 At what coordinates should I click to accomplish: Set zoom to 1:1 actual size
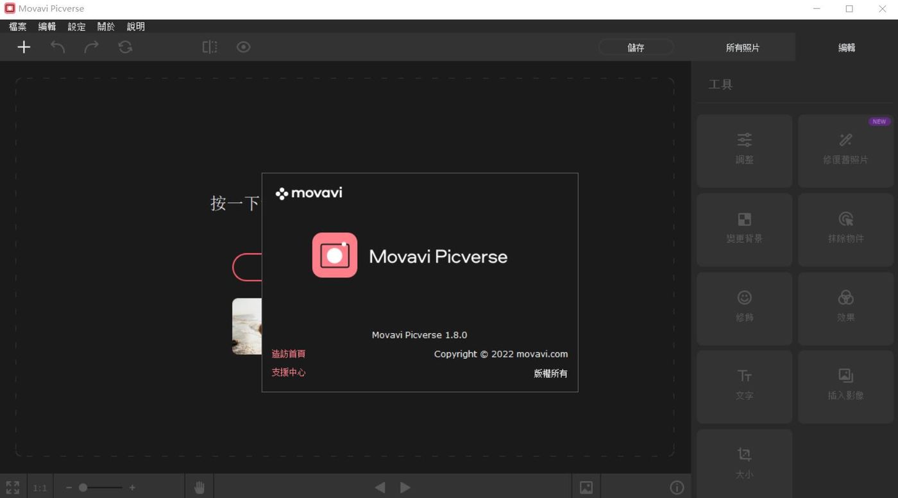[x=40, y=488]
